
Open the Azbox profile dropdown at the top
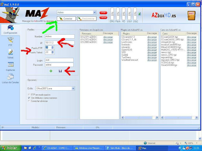click(94, 12)
